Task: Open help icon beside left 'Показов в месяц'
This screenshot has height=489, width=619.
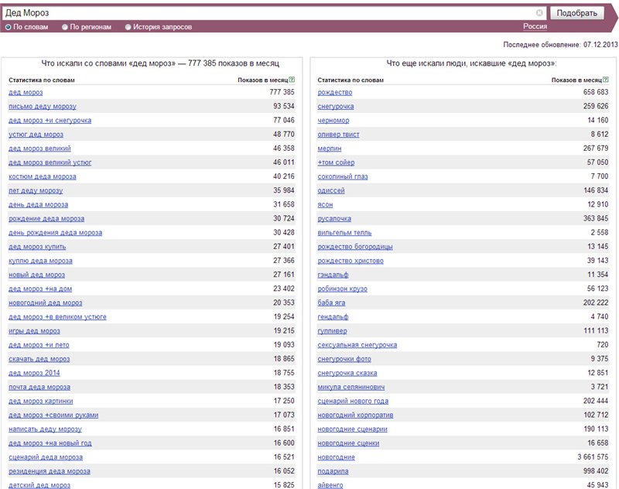Action: [292, 80]
